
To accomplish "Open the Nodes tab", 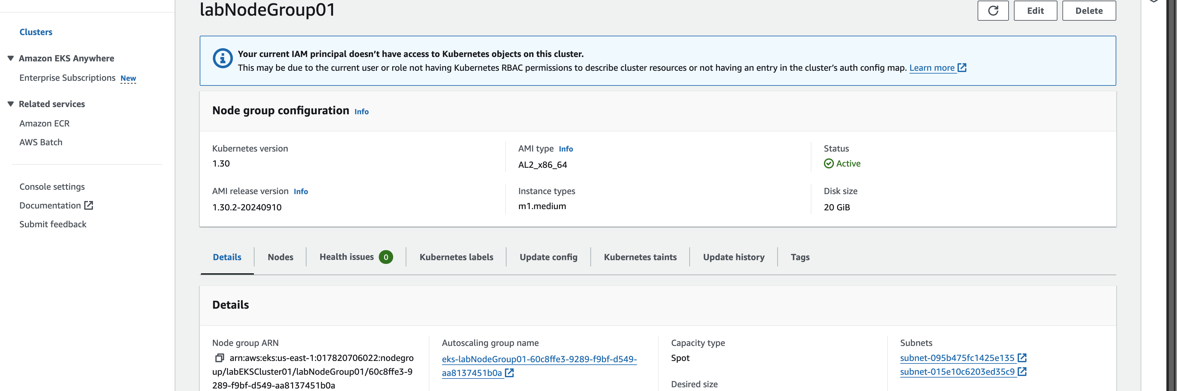I will [280, 257].
